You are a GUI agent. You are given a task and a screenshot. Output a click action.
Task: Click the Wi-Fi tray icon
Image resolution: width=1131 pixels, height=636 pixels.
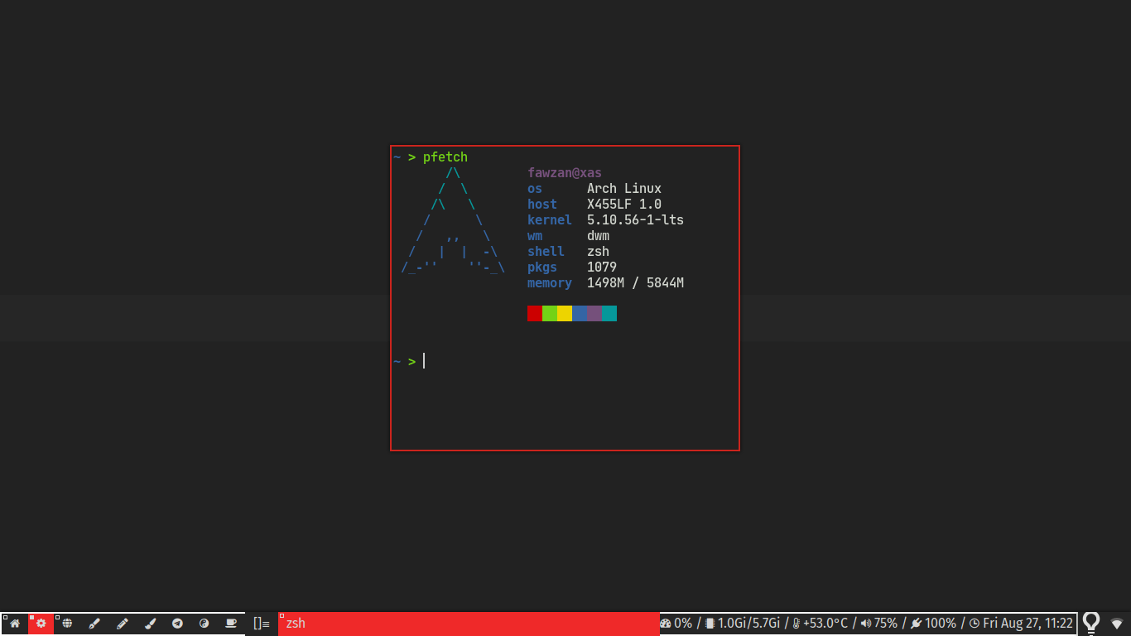(1117, 624)
